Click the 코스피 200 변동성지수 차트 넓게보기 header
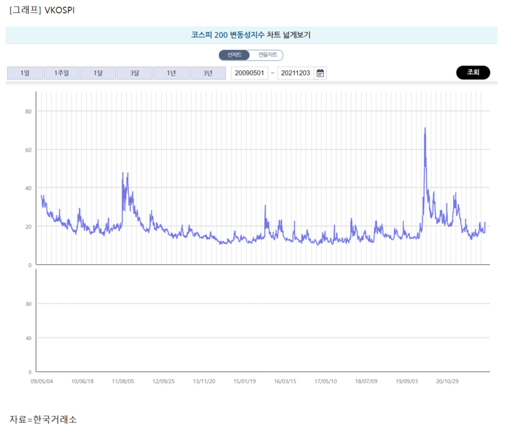The image size is (526, 429). coord(251,35)
